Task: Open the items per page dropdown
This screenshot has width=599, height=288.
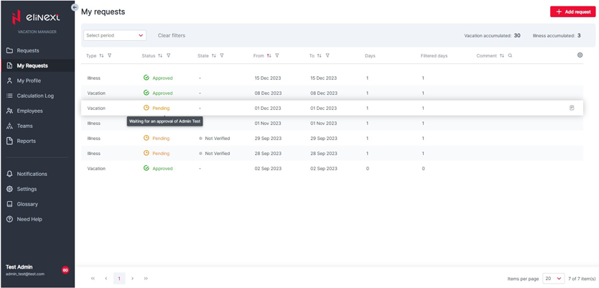Action: 553,279
